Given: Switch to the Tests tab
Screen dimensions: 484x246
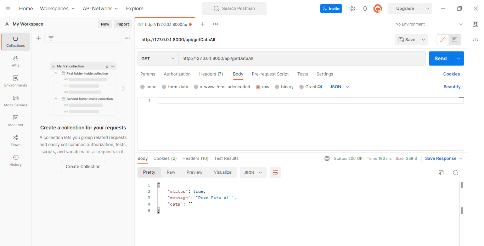Looking at the screenshot, I should [303, 74].
